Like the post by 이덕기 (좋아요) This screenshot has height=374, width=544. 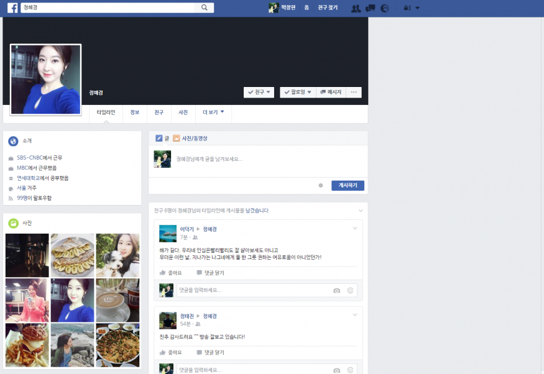tap(171, 273)
